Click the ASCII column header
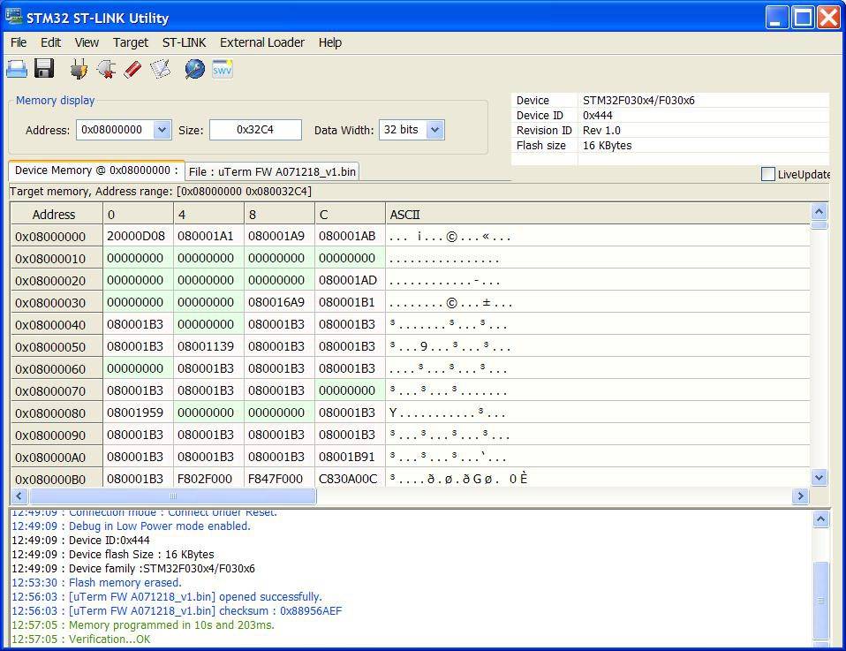Image resolution: width=846 pixels, height=651 pixels. pyautogui.click(x=404, y=215)
